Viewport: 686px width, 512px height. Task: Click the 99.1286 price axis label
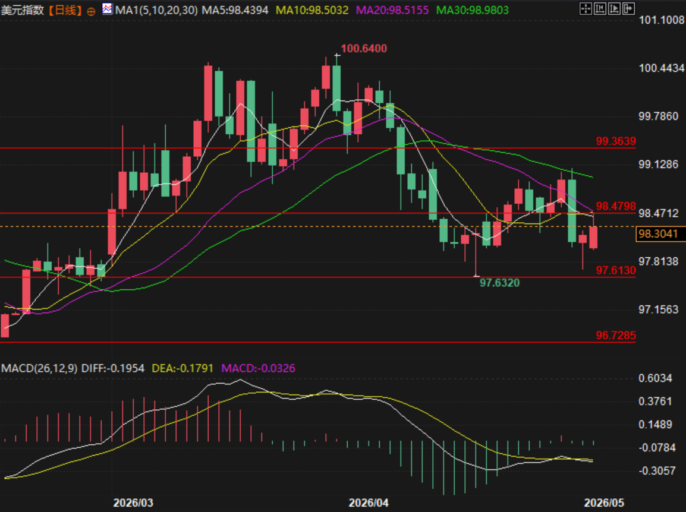659,165
